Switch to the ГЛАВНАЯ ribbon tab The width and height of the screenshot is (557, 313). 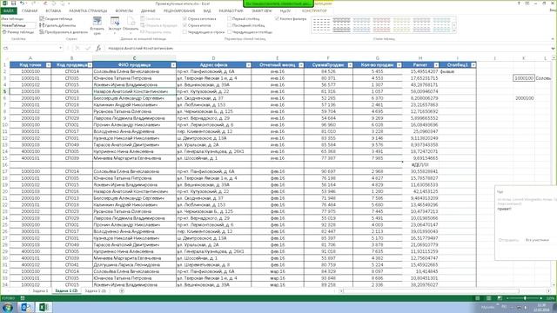click(30, 11)
